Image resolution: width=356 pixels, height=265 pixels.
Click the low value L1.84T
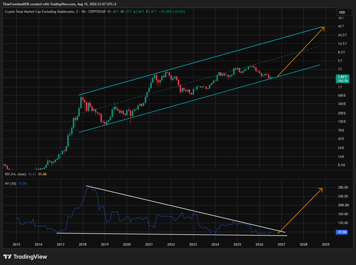(x=139, y=12)
